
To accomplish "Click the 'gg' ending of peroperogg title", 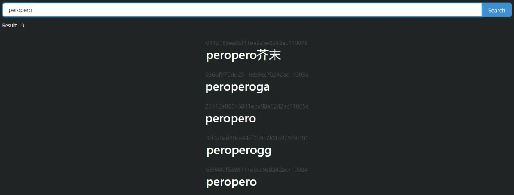I will [x=264, y=151].
